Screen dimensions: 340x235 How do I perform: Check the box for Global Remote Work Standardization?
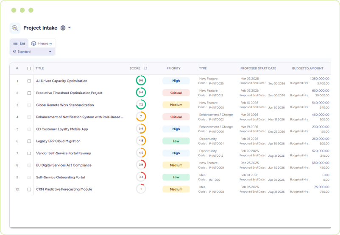(x=29, y=105)
